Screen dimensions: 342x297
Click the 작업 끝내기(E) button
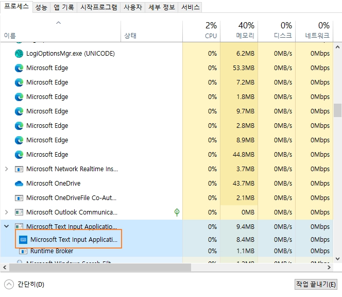point(316,284)
